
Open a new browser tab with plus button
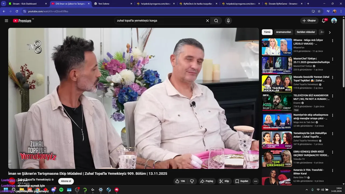(x=308, y=4)
